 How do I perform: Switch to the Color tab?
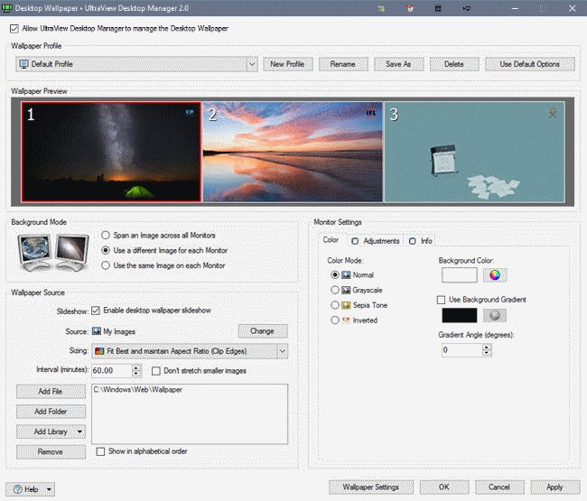coord(331,240)
